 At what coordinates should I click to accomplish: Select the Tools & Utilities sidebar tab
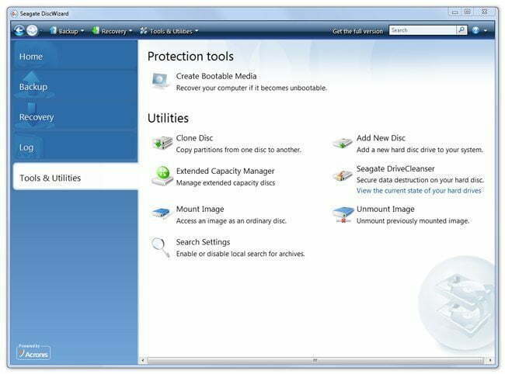(x=75, y=178)
